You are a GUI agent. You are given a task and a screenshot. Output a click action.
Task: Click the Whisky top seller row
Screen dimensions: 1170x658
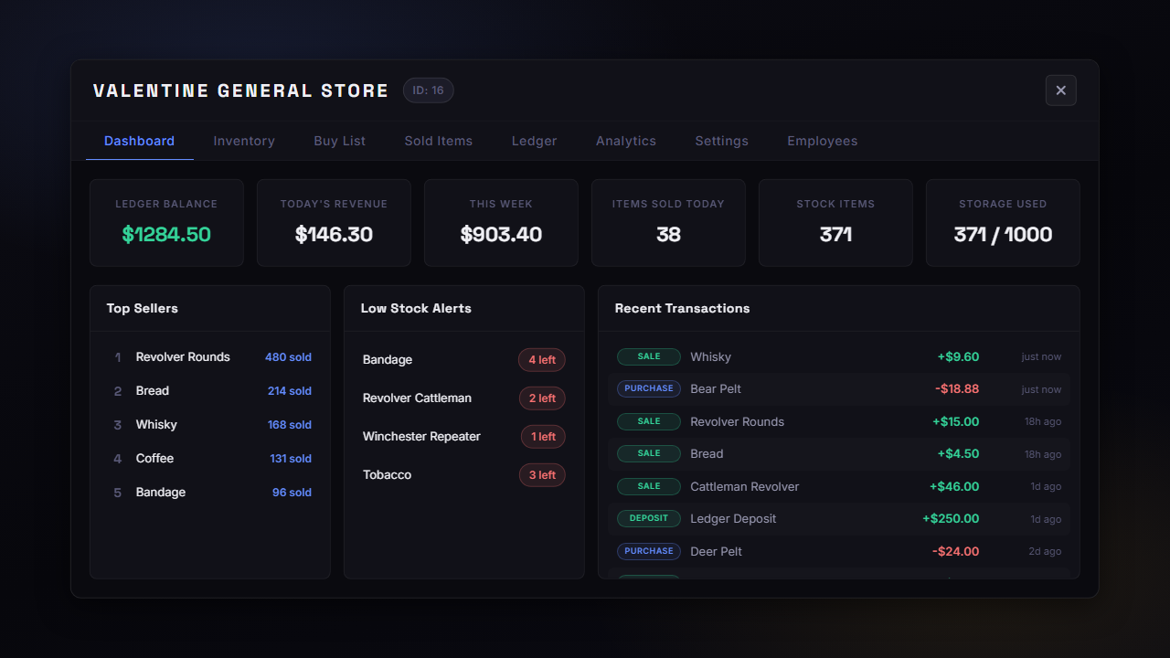click(210, 425)
